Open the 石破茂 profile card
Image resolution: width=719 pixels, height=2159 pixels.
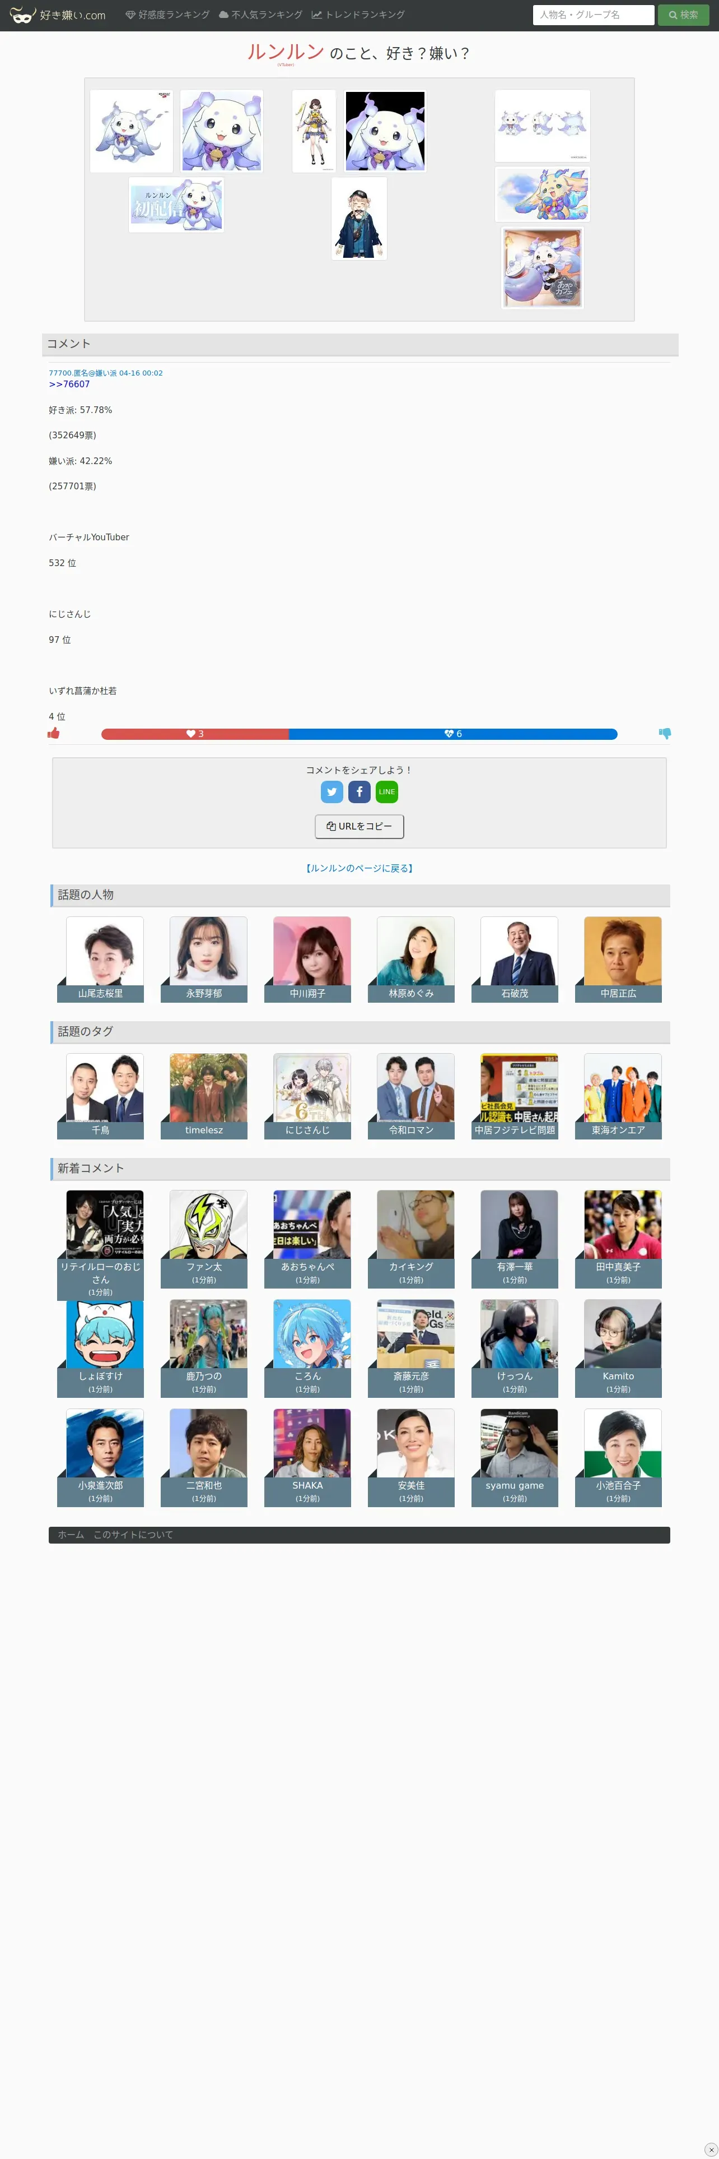(515, 959)
